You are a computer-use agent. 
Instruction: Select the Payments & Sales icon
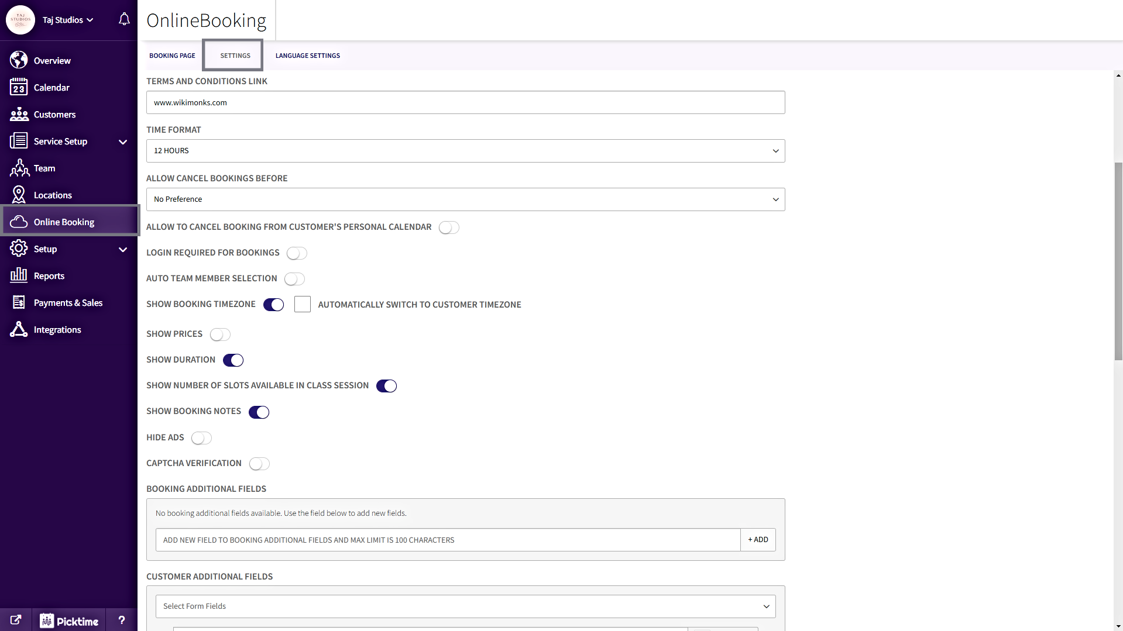click(19, 302)
